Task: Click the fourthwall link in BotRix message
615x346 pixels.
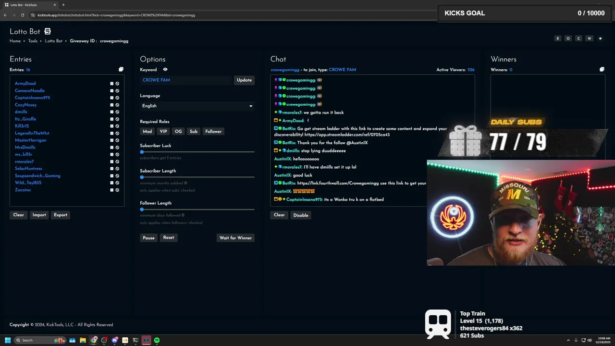Action: click(x=338, y=183)
